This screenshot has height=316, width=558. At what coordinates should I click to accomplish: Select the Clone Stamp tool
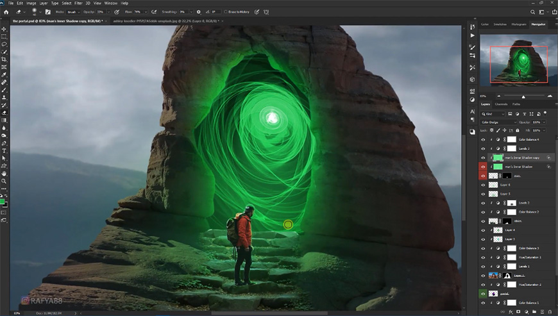(x=4, y=97)
